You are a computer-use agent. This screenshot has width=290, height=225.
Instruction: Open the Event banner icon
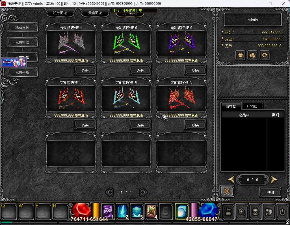pyautogui.click(x=14, y=63)
